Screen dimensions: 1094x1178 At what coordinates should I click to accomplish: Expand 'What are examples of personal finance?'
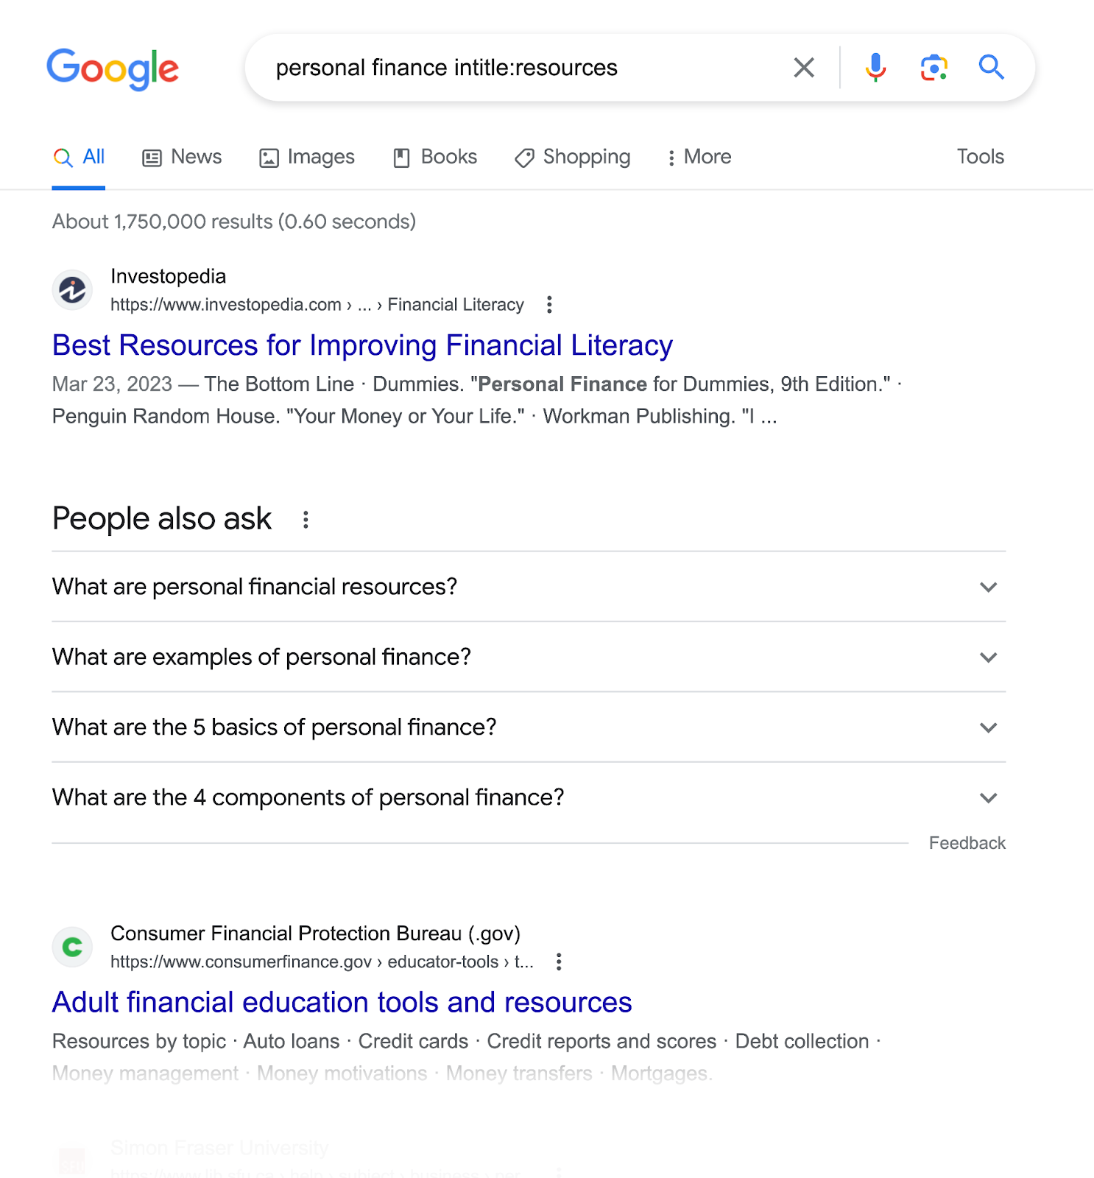pyautogui.click(x=989, y=657)
